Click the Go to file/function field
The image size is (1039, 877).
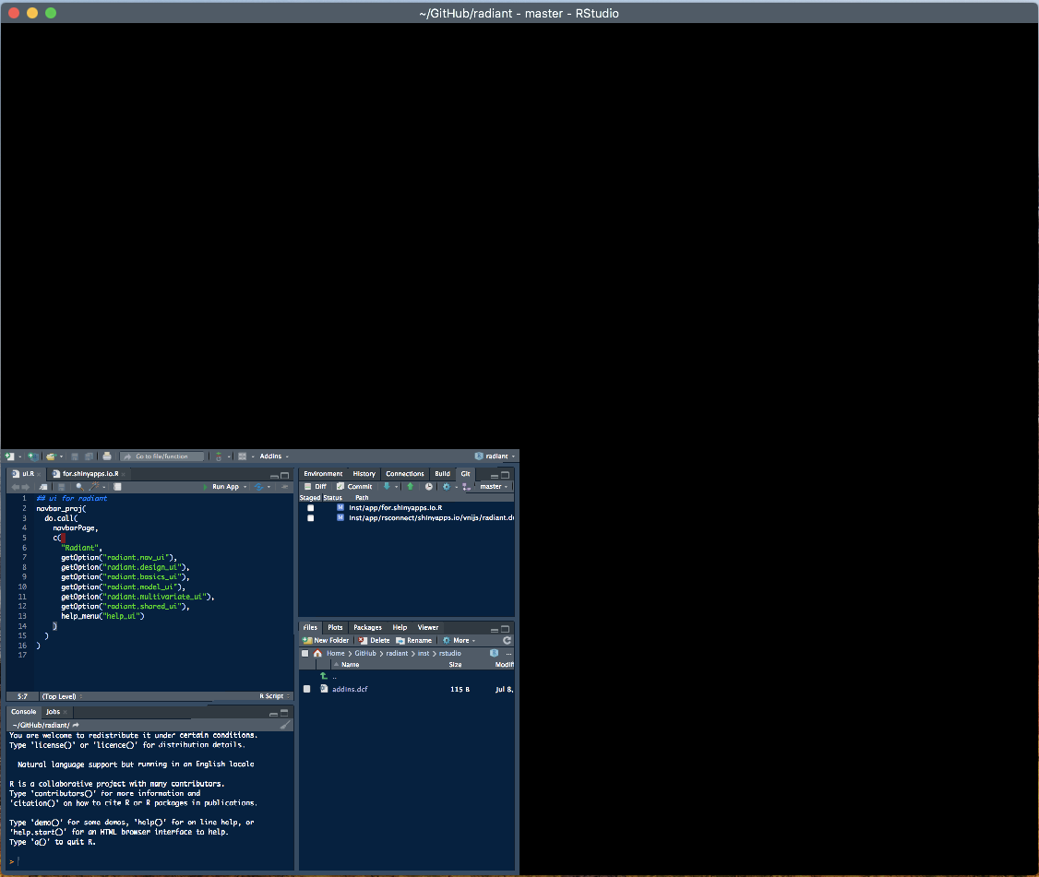pyautogui.click(x=162, y=456)
